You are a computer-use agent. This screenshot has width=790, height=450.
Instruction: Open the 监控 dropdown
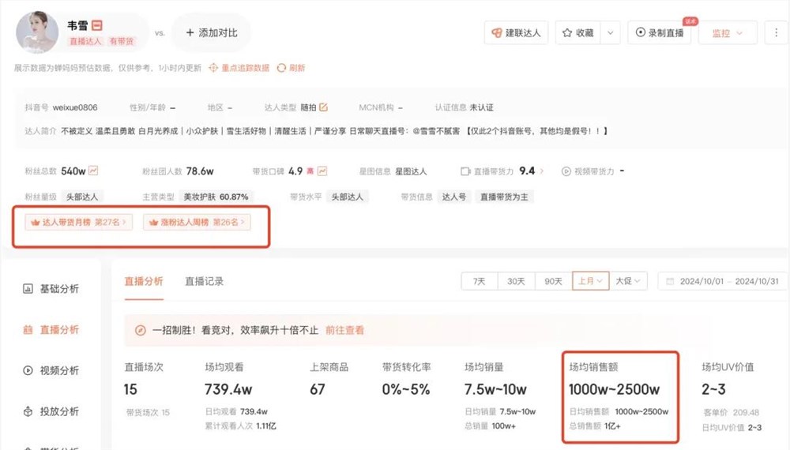click(x=728, y=32)
